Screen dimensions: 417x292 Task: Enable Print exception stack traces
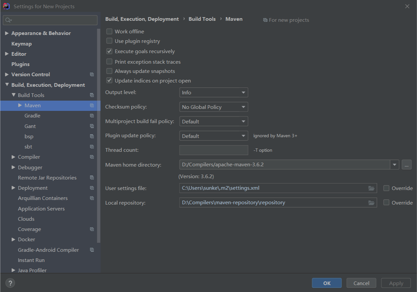click(109, 62)
